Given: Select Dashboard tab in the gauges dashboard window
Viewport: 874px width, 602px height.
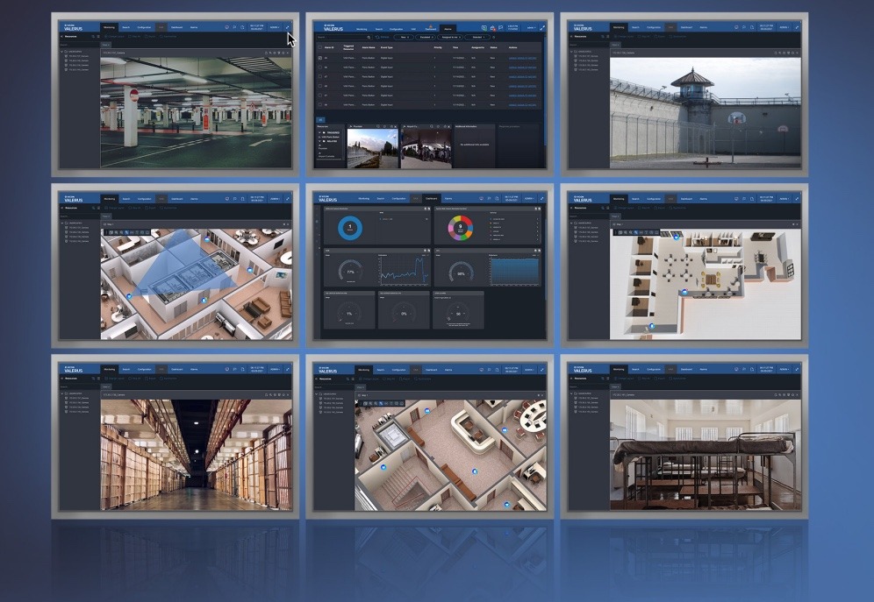Looking at the screenshot, I should point(431,199).
